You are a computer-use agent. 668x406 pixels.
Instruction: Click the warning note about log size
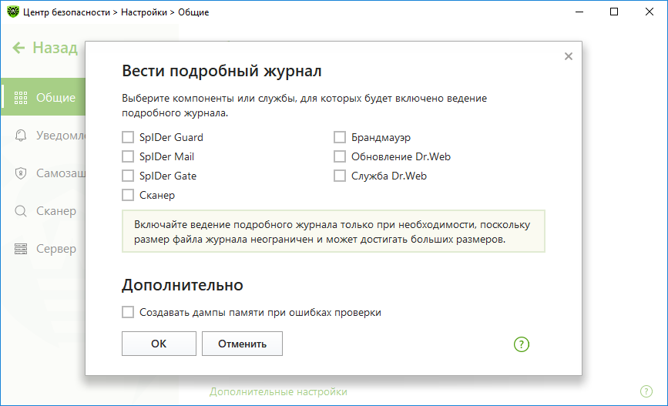333,231
